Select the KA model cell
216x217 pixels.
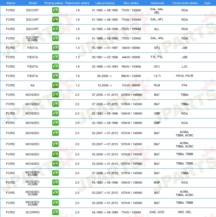[33, 85]
